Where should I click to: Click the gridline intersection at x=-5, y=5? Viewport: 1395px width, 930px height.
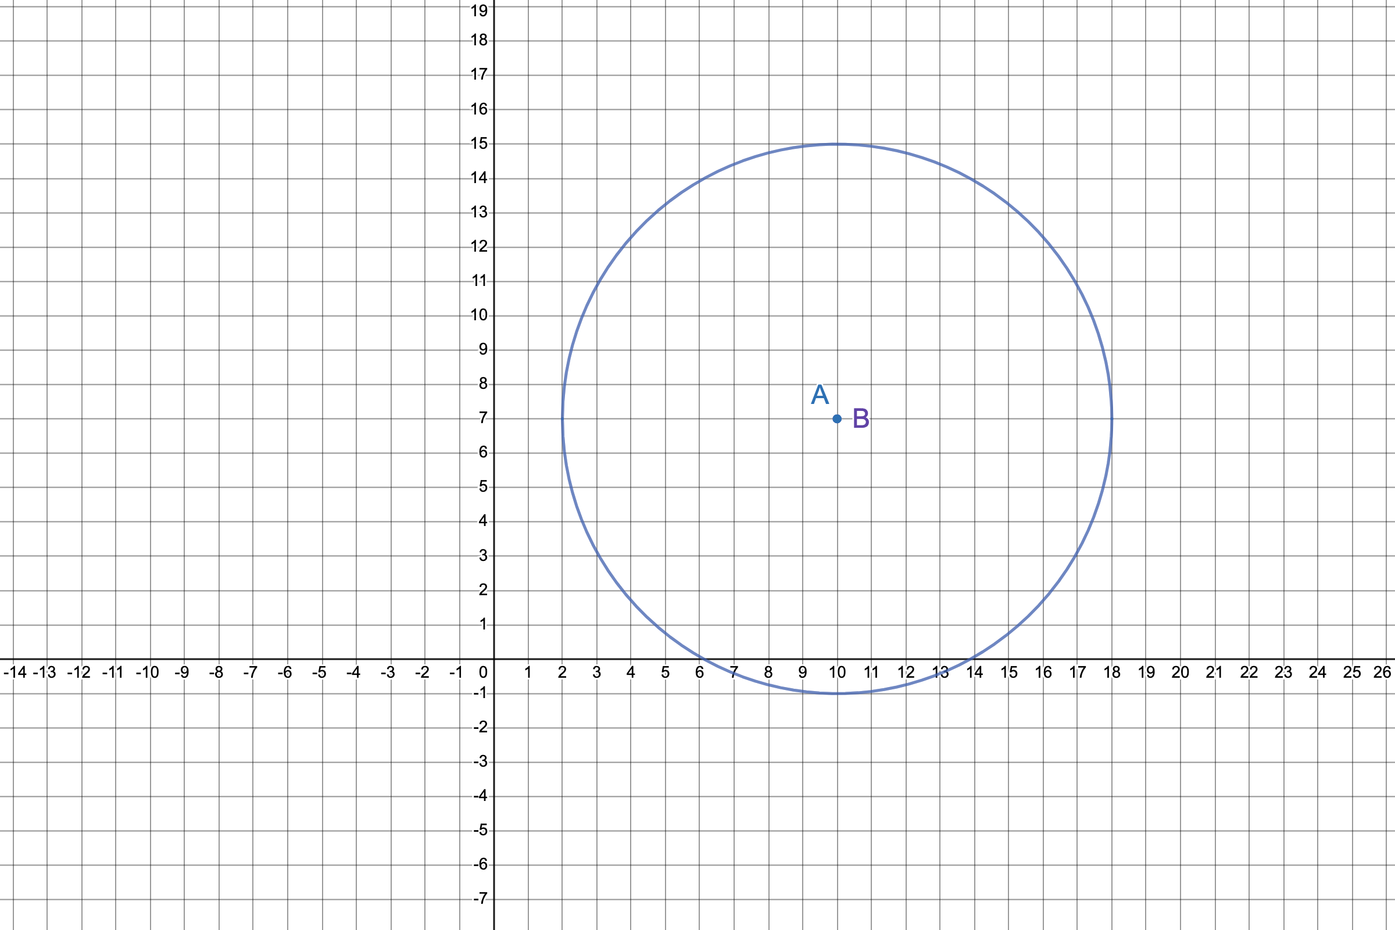pos(322,488)
